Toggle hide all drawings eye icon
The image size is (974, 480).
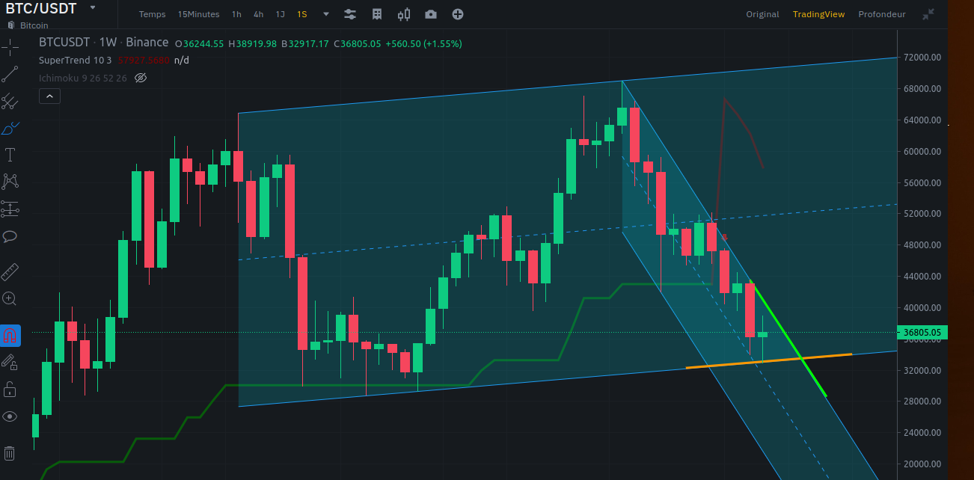10,416
